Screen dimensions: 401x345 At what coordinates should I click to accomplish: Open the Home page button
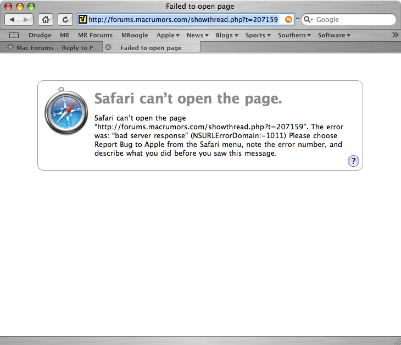pos(46,19)
